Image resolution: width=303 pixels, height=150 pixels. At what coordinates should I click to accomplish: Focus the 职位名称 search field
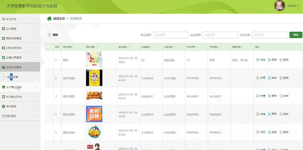click(x=171, y=35)
